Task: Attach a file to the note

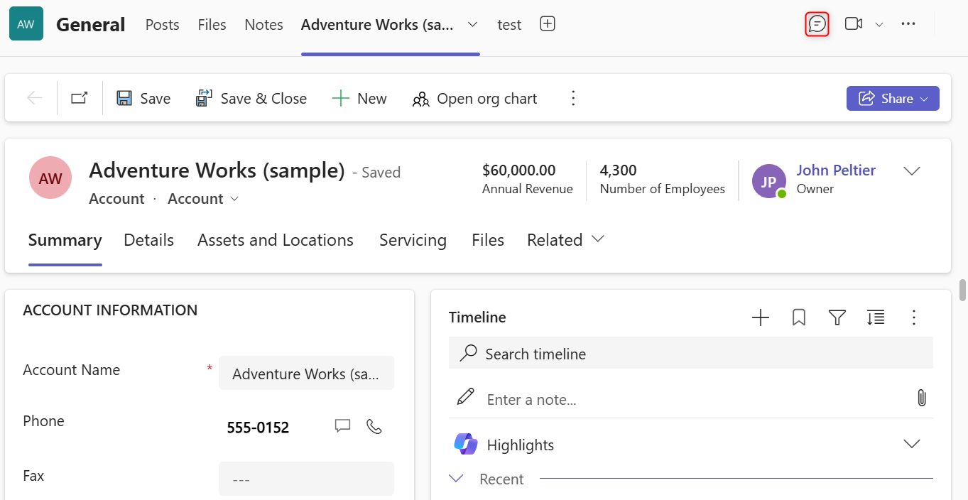Action: [x=922, y=398]
